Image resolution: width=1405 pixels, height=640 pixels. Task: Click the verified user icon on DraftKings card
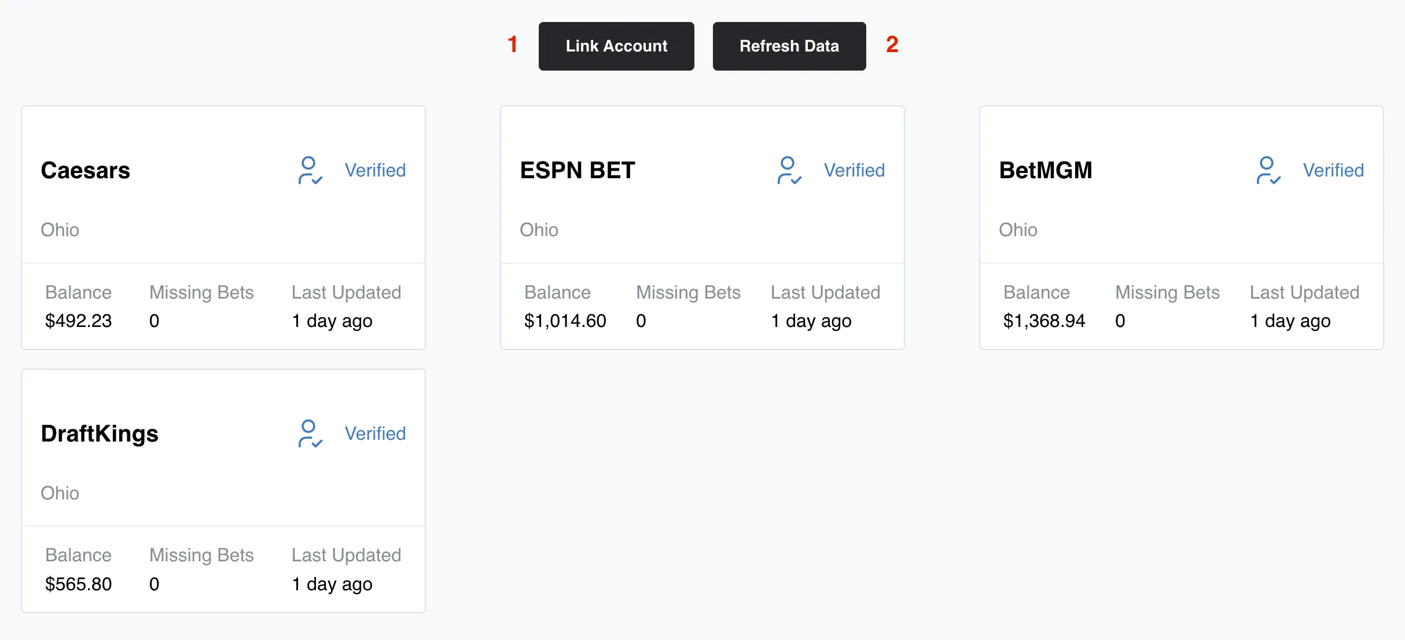click(310, 433)
